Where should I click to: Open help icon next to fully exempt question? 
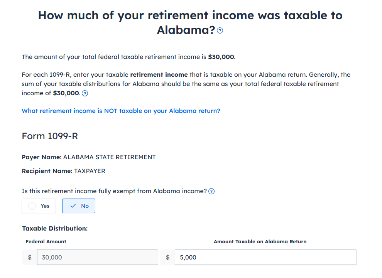pos(211,191)
